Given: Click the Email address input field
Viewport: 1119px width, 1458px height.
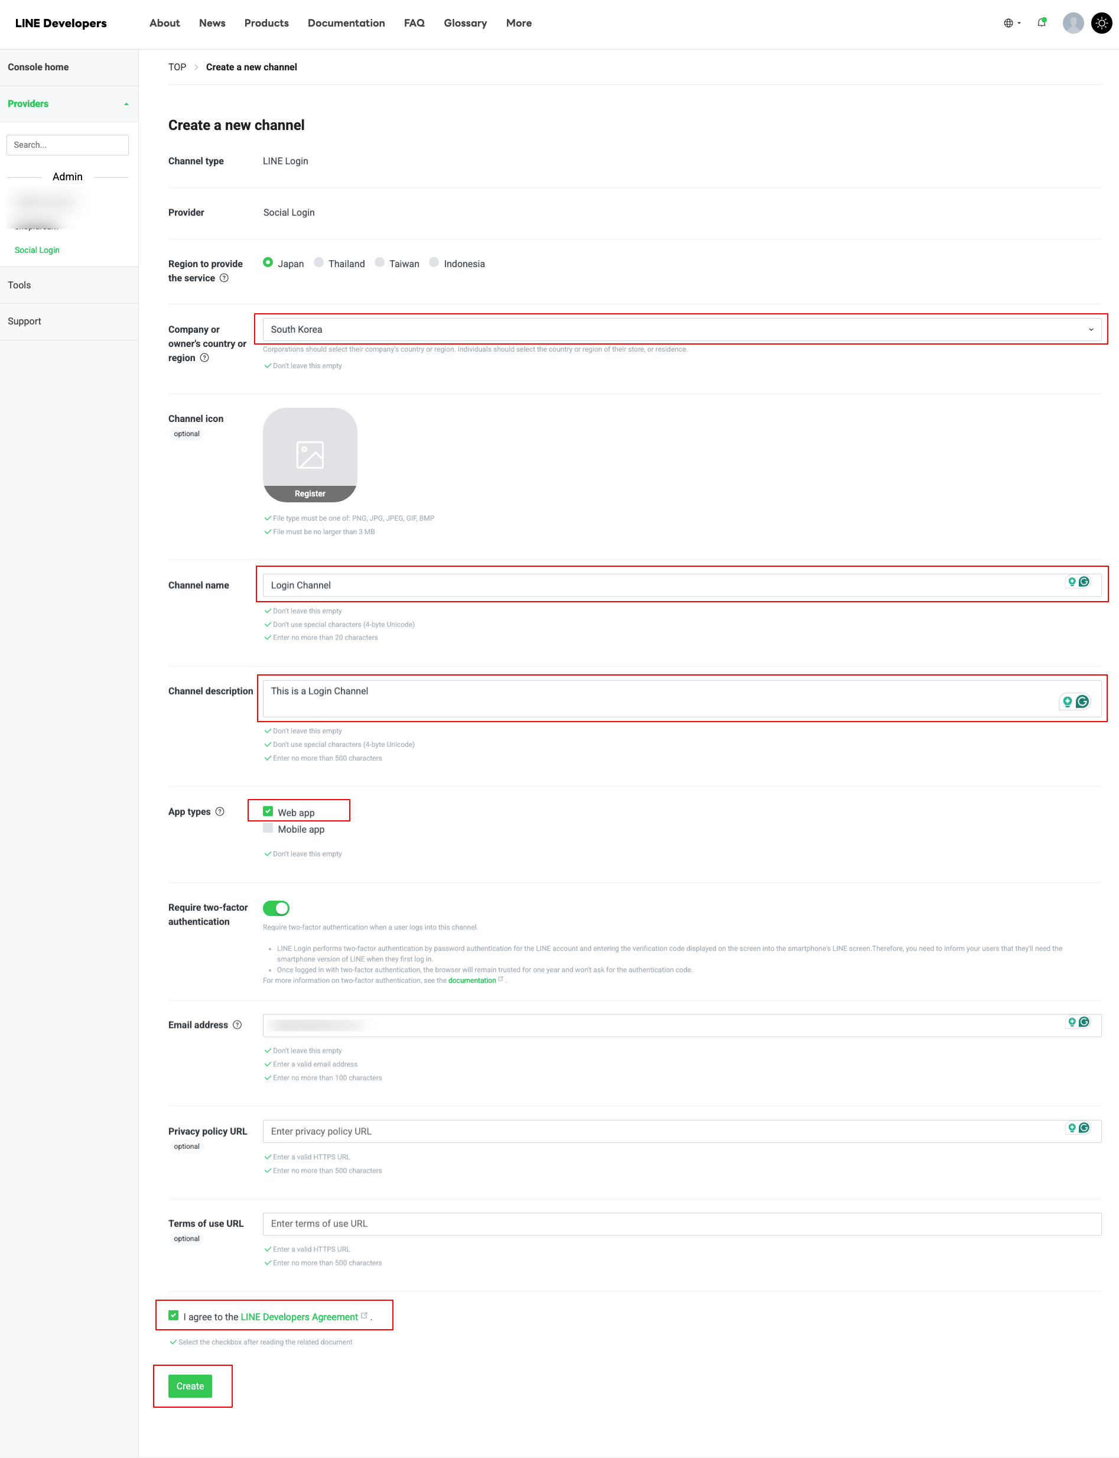Looking at the screenshot, I should 682,1025.
